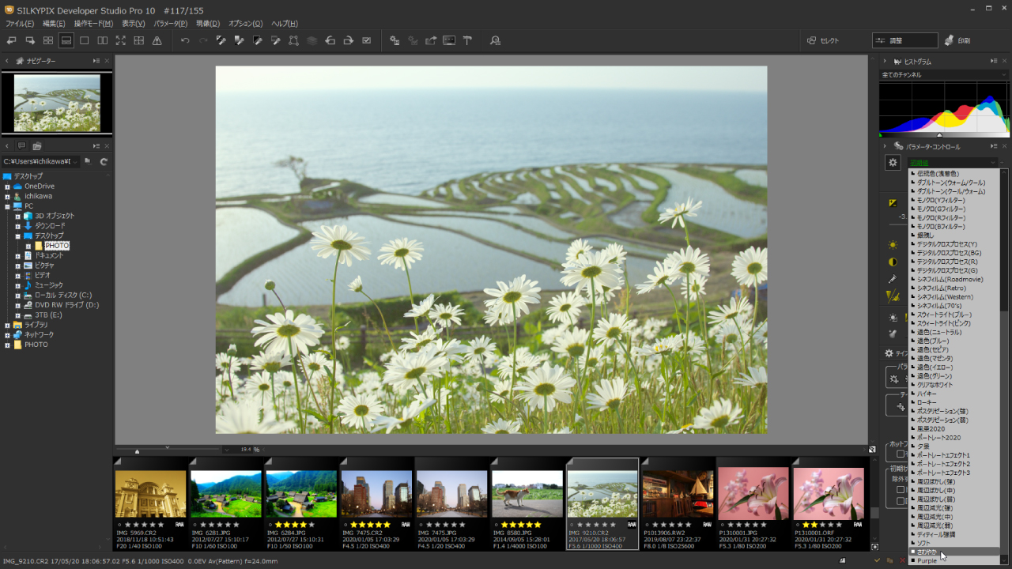This screenshot has height=569, width=1012.
Task: Open the 編集(E) menu
Action: [55, 24]
